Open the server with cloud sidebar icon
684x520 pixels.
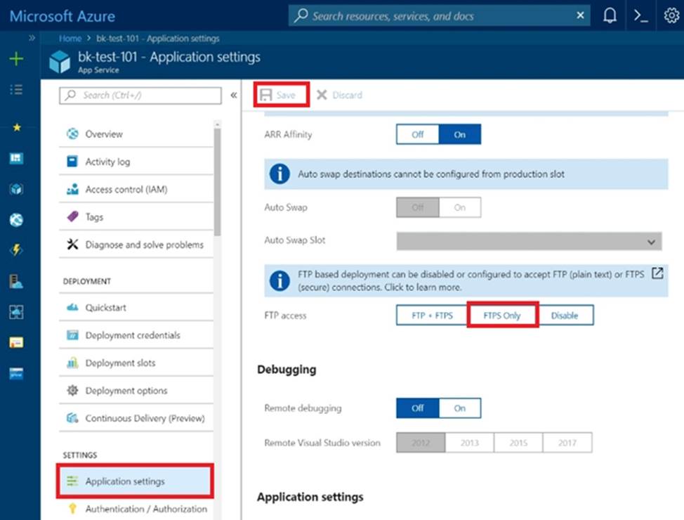click(x=16, y=281)
